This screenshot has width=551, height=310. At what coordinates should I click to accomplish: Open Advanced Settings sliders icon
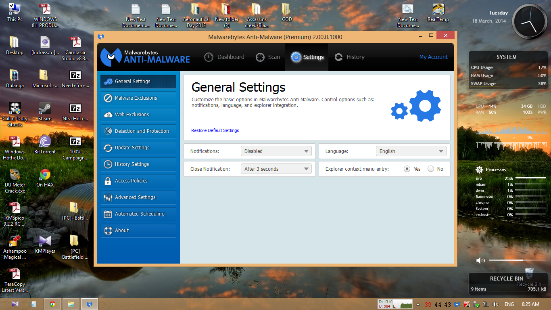[108, 197]
